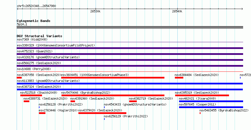Click the nsv4326176 gnomADStructuralVariants label
The height and width of the screenshot is (130, 251).
[48, 57]
